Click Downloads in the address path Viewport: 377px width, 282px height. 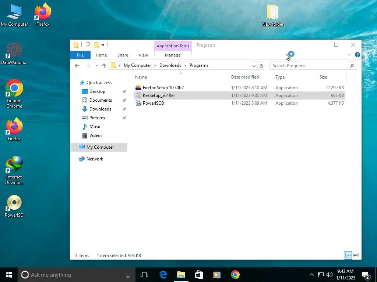[170, 65]
